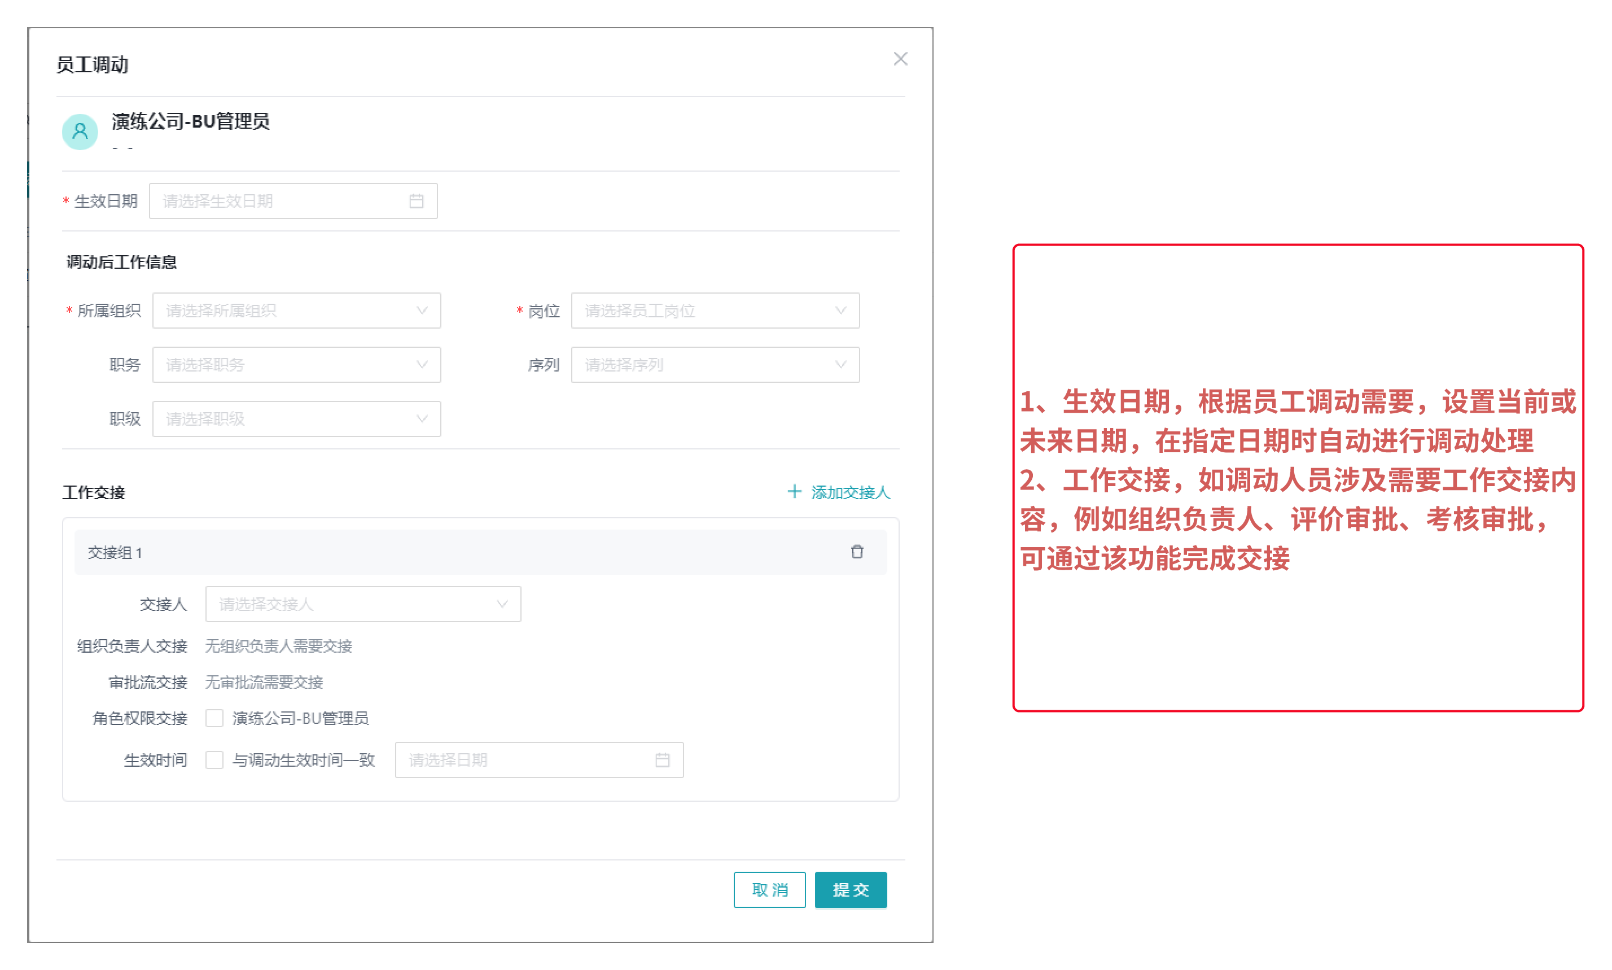The width and height of the screenshot is (1612, 970).
Task: Select a handover person in 交接人 dropdown
Action: pos(363,604)
